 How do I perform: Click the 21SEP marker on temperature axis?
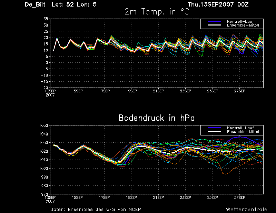click(x=158, y=91)
